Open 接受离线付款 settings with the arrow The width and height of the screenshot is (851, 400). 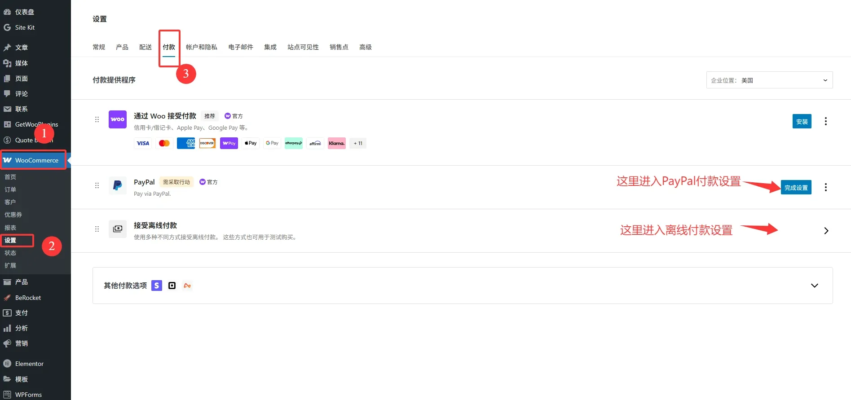point(826,231)
